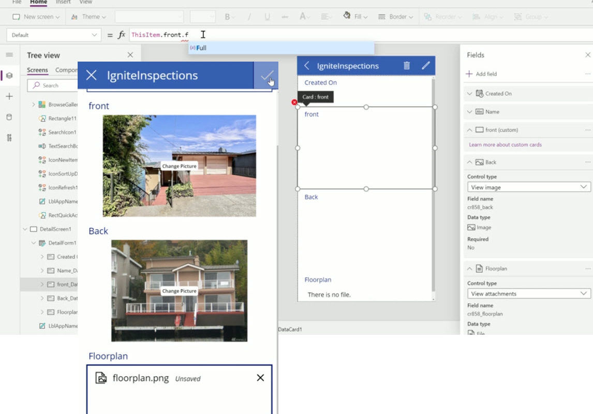The width and height of the screenshot is (593, 414).
Task: Select IconRefresh1 in the tree
Action: 63,187
